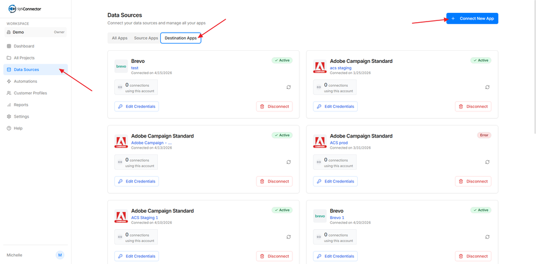This screenshot has height=264, width=536.
Task: Refresh the acs staging connection
Action: tap(488, 87)
